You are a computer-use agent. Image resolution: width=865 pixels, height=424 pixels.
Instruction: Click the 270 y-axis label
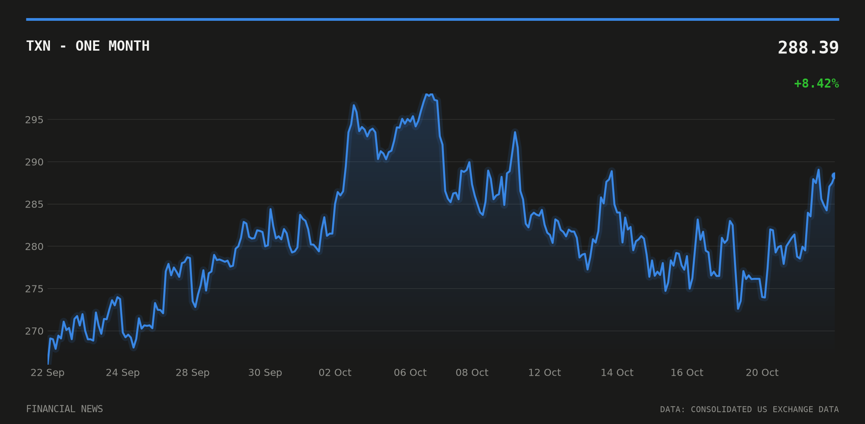pos(34,331)
